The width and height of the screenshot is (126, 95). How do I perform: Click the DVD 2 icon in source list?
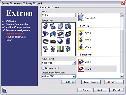click(81, 40)
